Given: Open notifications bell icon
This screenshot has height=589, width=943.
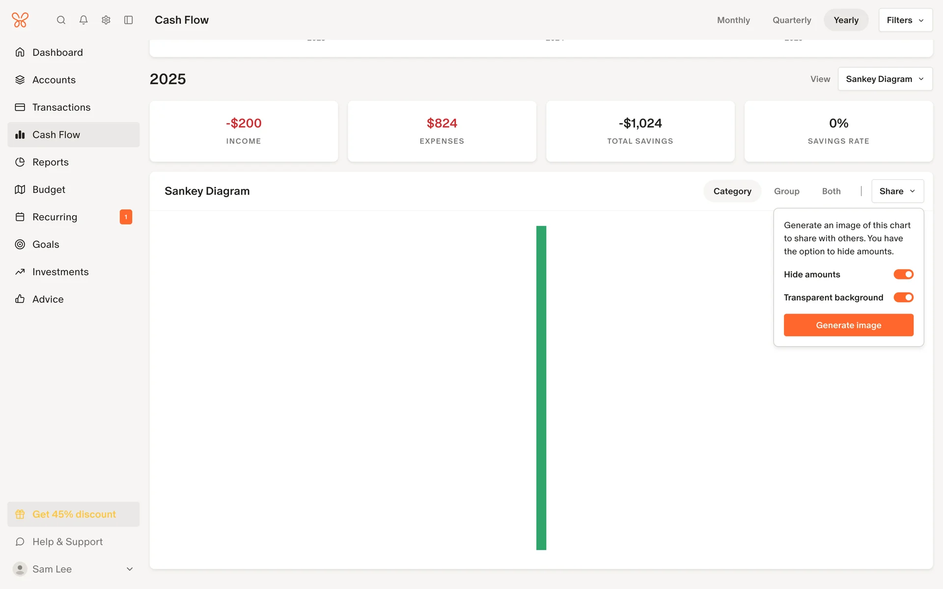Looking at the screenshot, I should [x=83, y=20].
